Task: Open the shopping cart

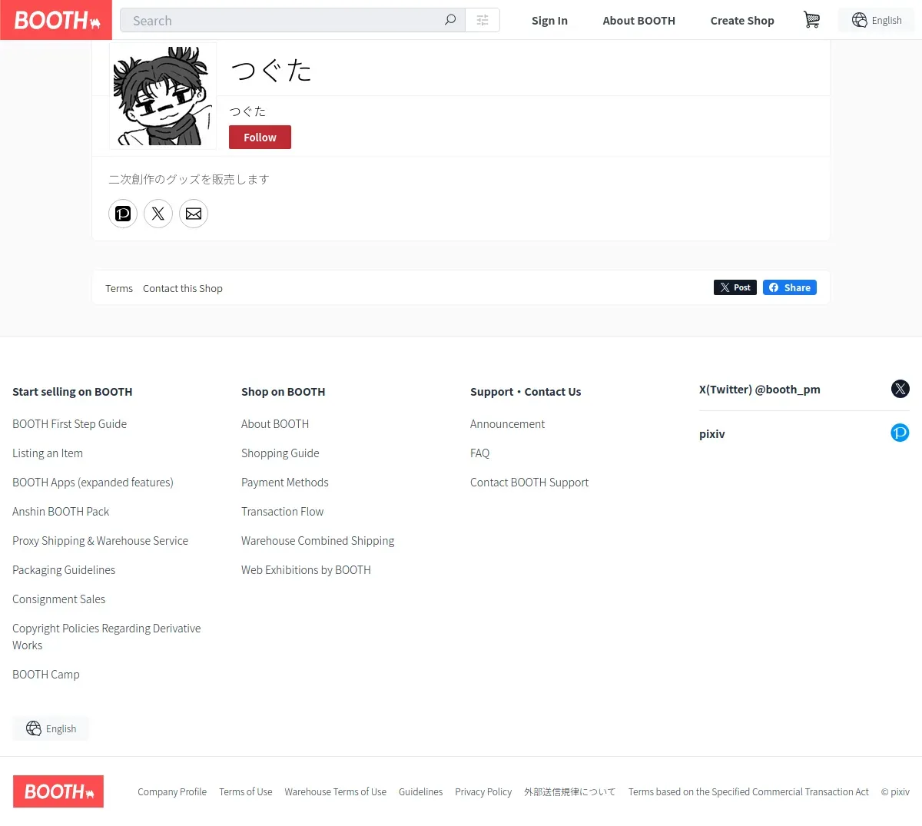Action: [x=811, y=20]
